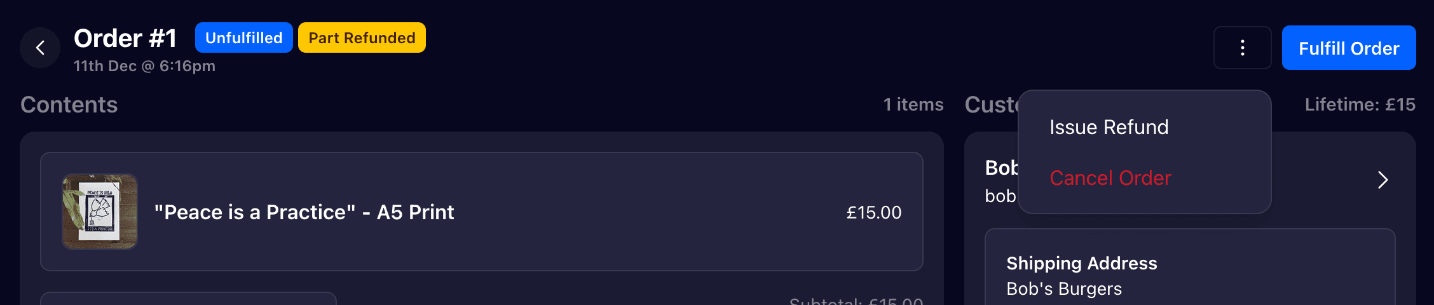
Task: Choose Cancel Order in the dropdown menu
Action: (1110, 178)
